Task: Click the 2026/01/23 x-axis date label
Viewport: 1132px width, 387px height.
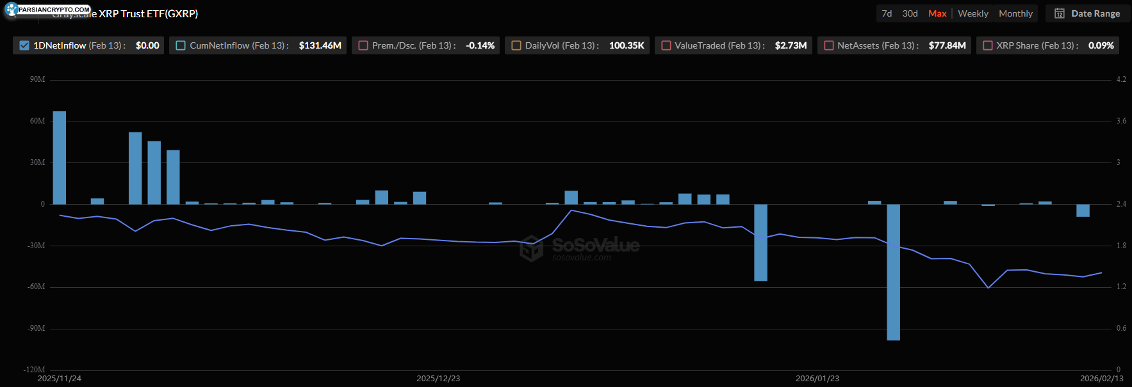Action: point(817,379)
